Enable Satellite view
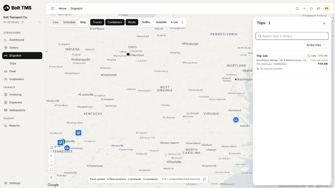The width and height of the screenshot is (335, 188). (x=161, y=22)
